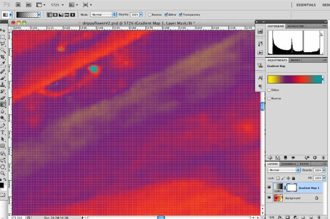Enable Reverse in Gradient Map adjustments
Viewport: 330px width, 219px height.
[269, 98]
